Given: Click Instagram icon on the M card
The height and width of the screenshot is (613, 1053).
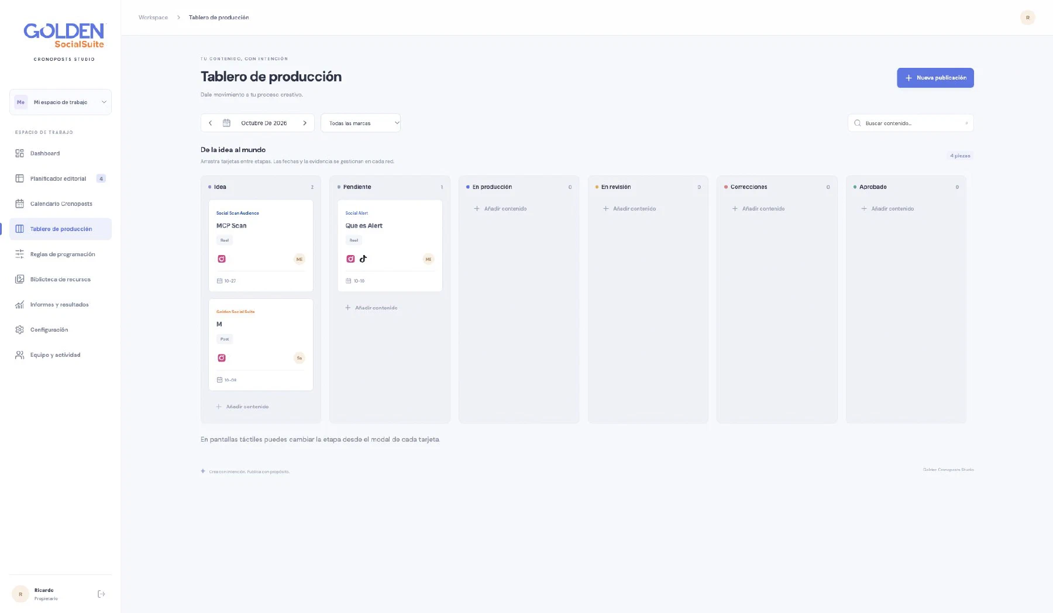Looking at the screenshot, I should [x=222, y=357].
